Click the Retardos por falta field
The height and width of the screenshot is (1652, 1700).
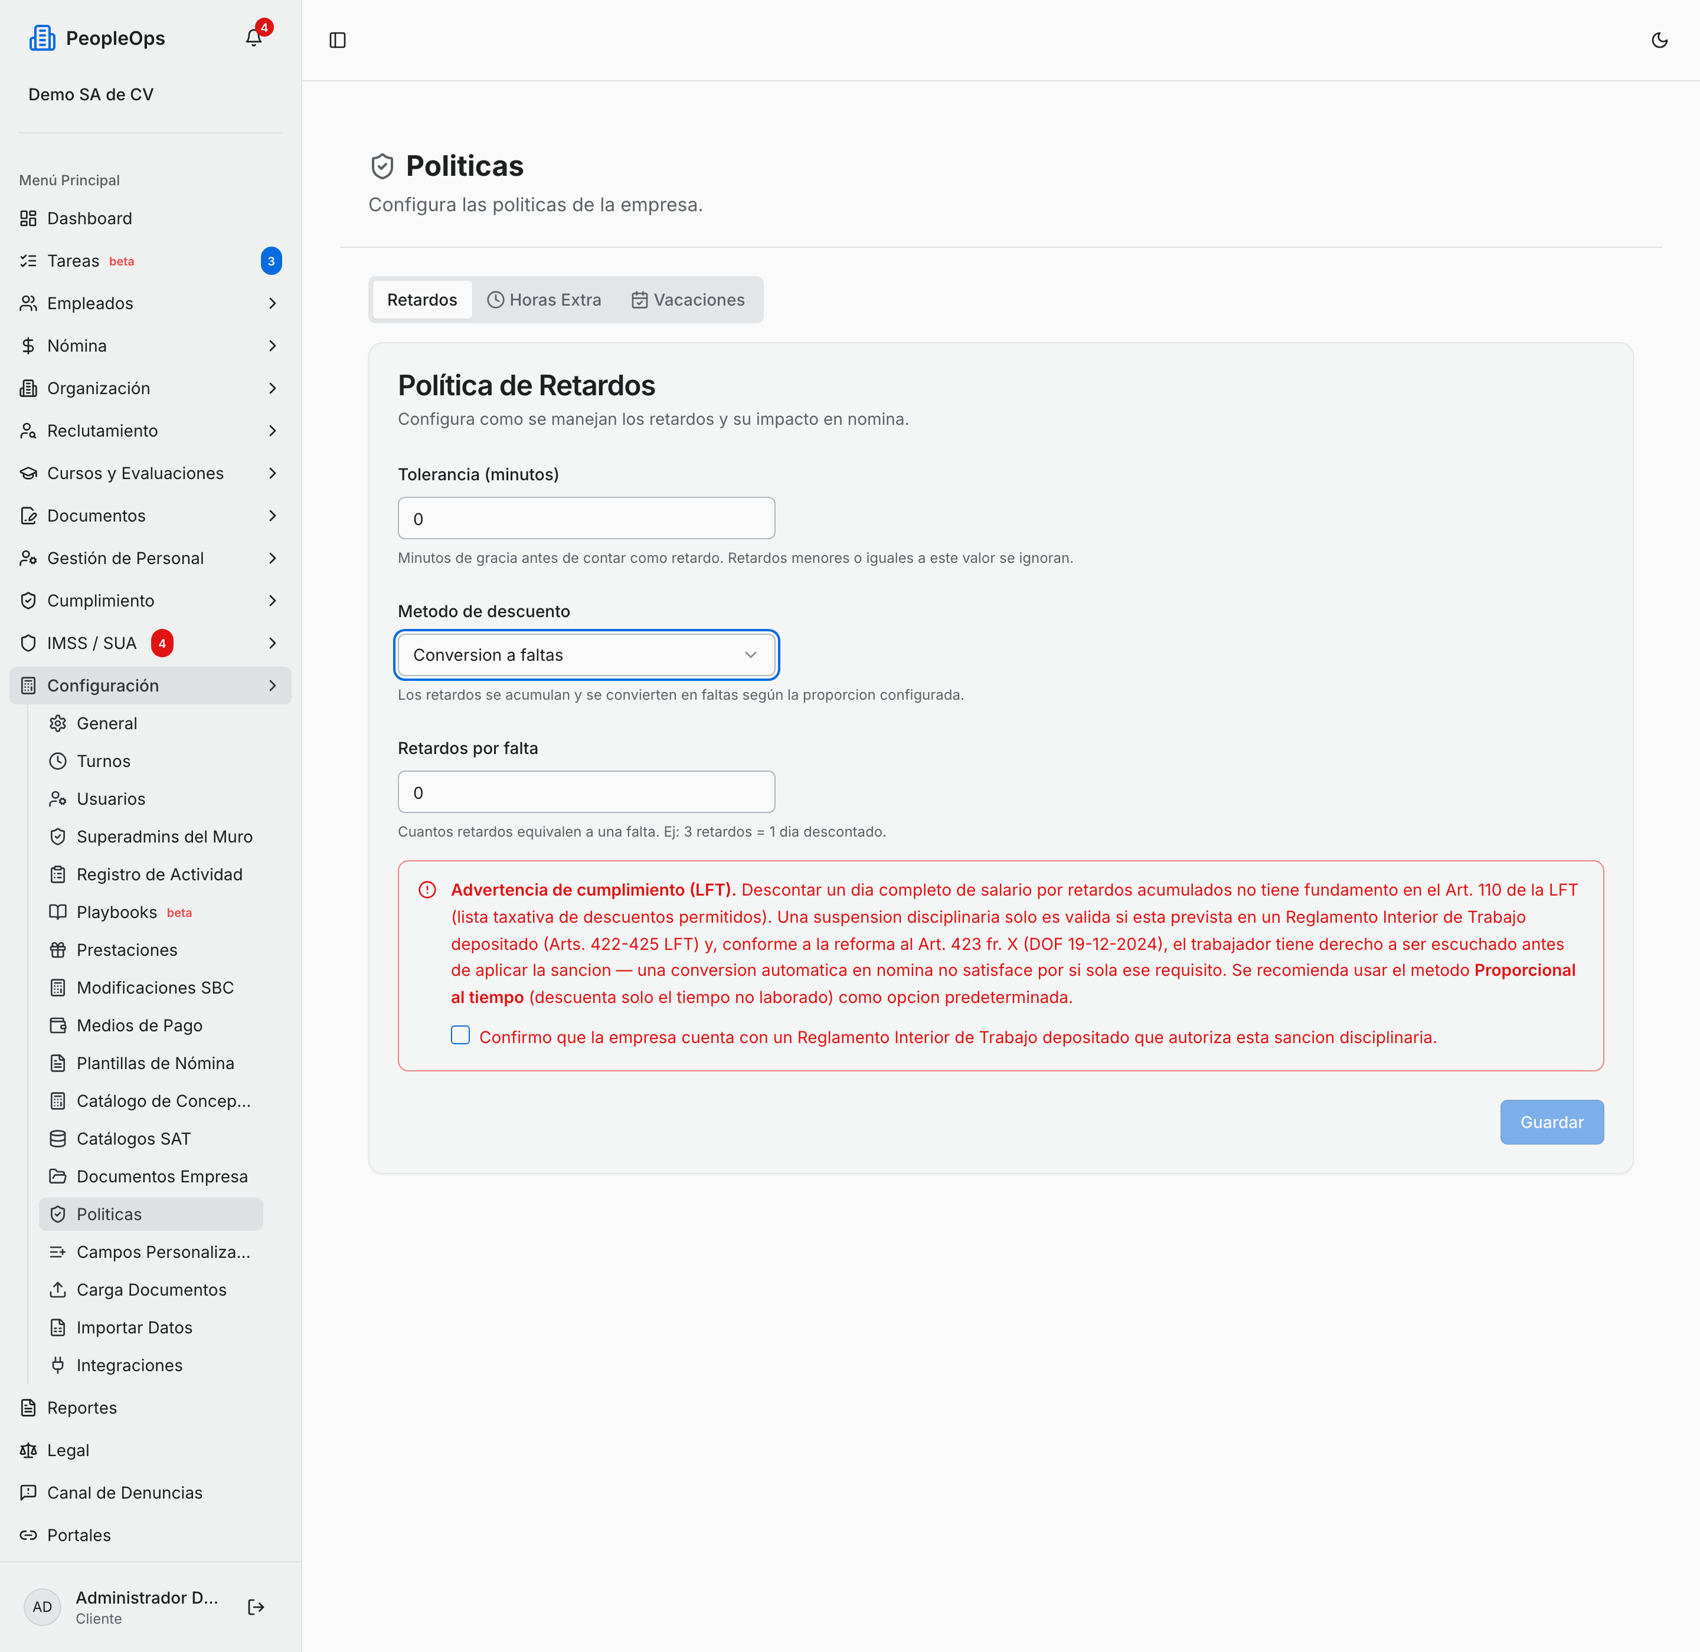(x=586, y=792)
